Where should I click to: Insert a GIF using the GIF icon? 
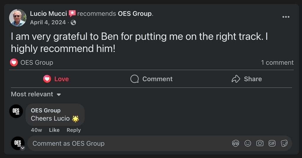pyautogui.click(x=272, y=143)
